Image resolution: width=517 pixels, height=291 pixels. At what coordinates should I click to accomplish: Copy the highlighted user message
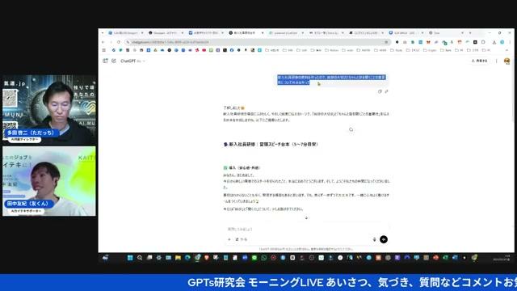pyautogui.click(x=380, y=91)
